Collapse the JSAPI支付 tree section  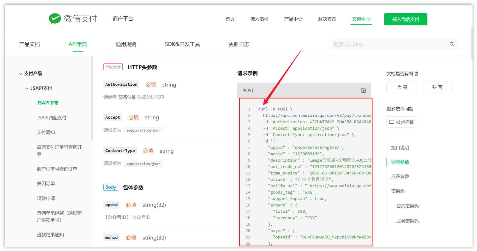(27, 88)
